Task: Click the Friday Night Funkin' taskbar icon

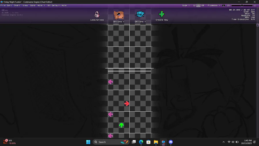Action: (163, 142)
